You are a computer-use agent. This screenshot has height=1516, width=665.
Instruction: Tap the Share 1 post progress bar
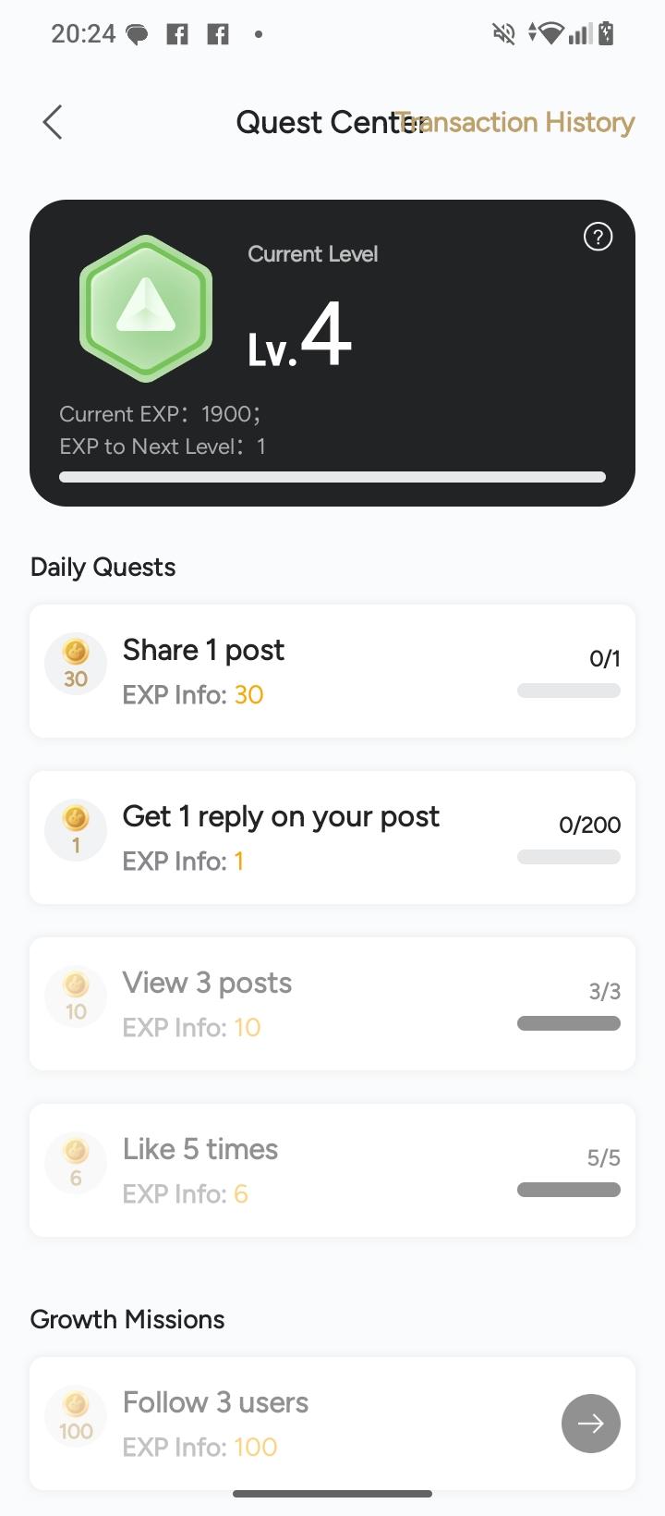(569, 691)
